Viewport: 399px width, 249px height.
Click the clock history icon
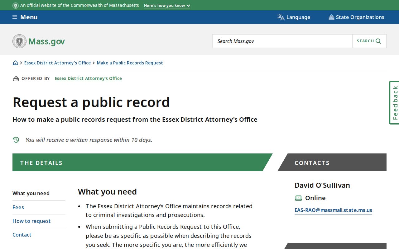(16, 140)
